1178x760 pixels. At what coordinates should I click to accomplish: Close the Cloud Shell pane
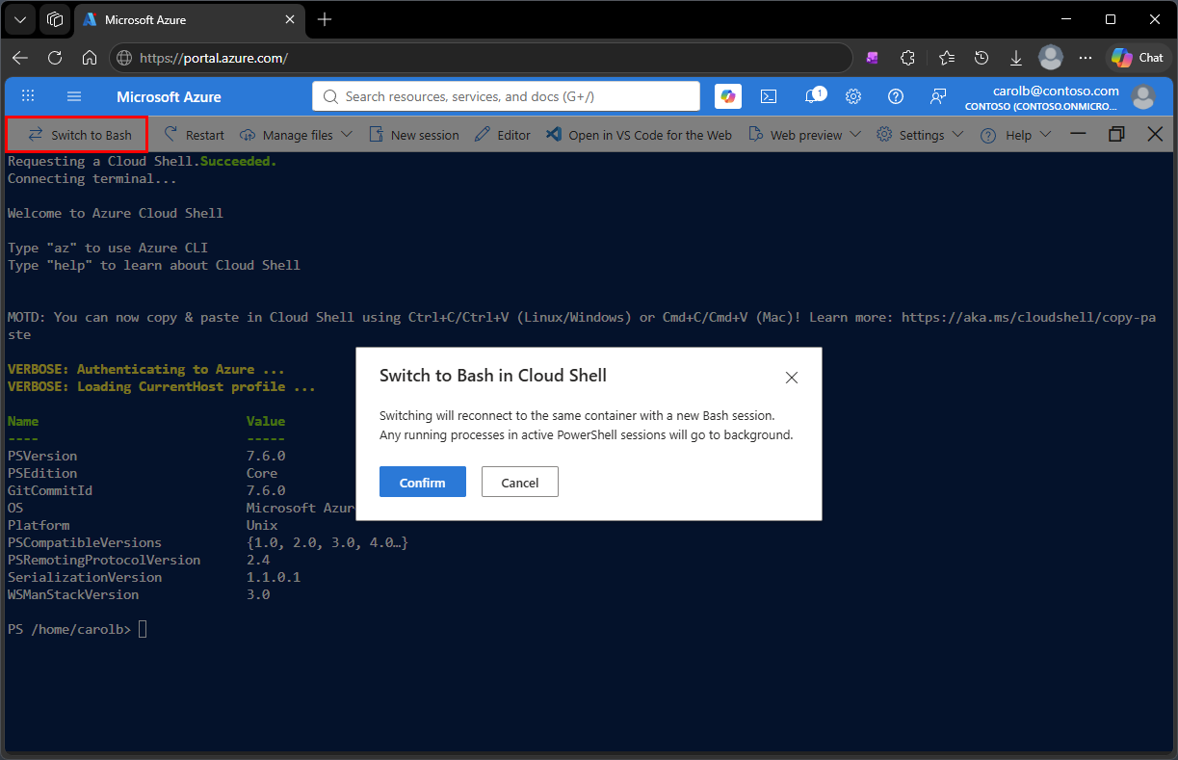[1155, 134]
